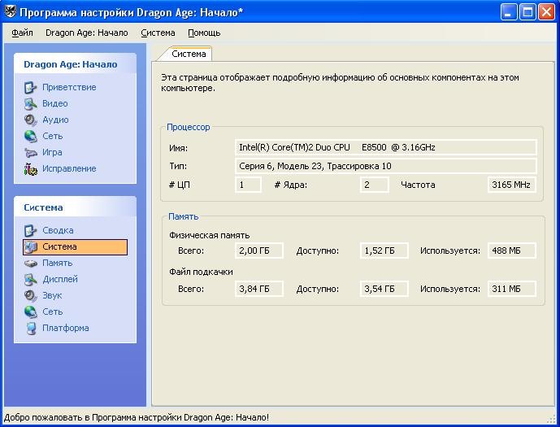Click the Исправление repair icon

point(30,169)
